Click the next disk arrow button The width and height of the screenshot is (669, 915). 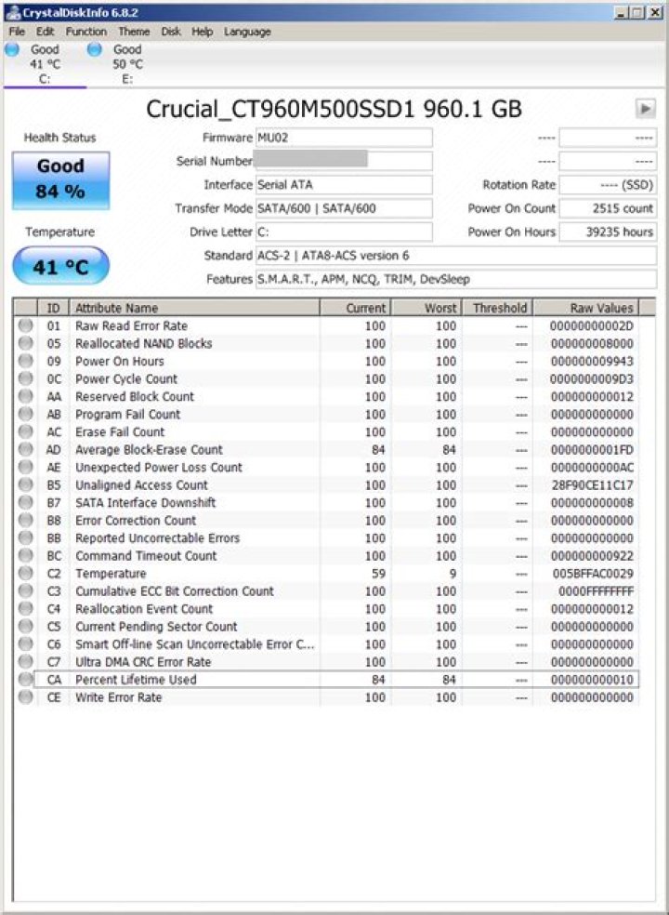pos(645,108)
